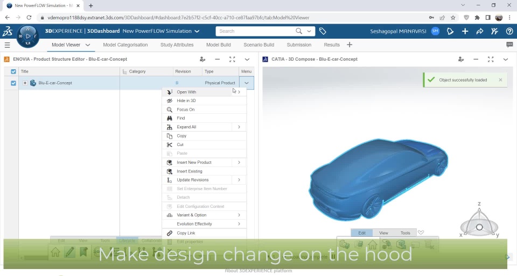Minimize the CATIA 3D Compose widget

pyautogui.click(x=476, y=59)
